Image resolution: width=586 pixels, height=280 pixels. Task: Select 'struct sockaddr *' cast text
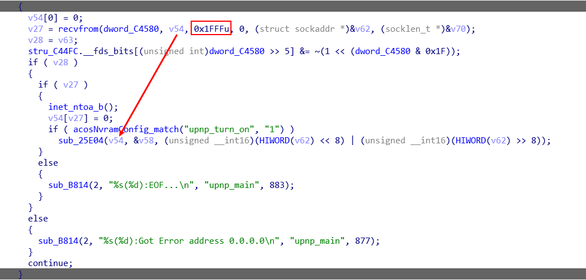coord(301,29)
